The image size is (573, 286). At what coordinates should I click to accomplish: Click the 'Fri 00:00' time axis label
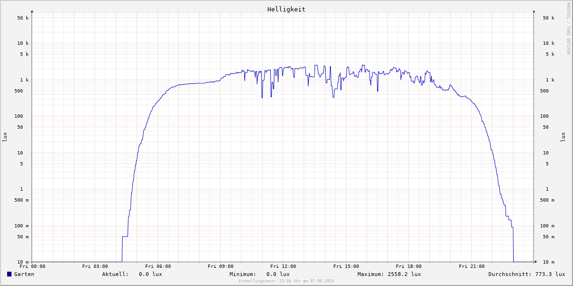click(32, 266)
